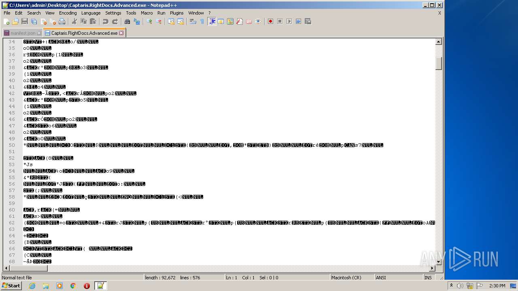The height and width of the screenshot is (291, 518).
Task: Zoom out using the toolbar icon
Action: (159, 21)
